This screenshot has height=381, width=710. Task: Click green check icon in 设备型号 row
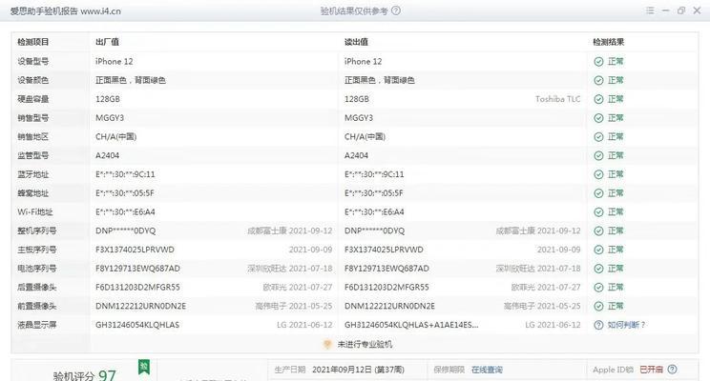point(598,62)
